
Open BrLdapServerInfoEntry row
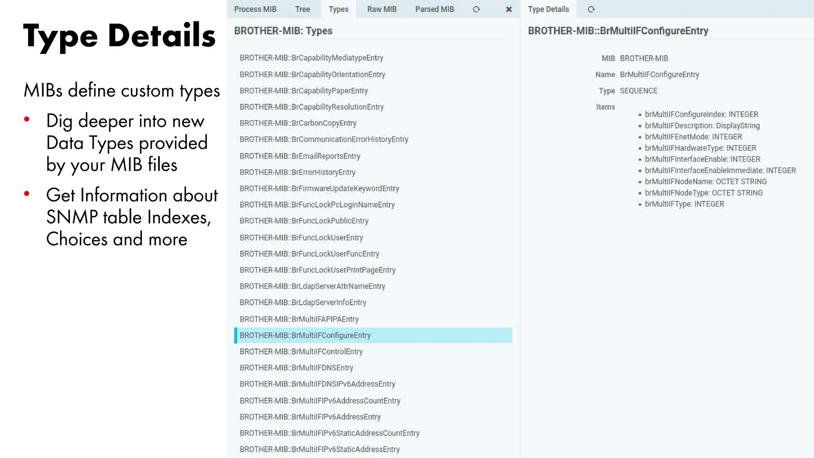[x=373, y=303]
